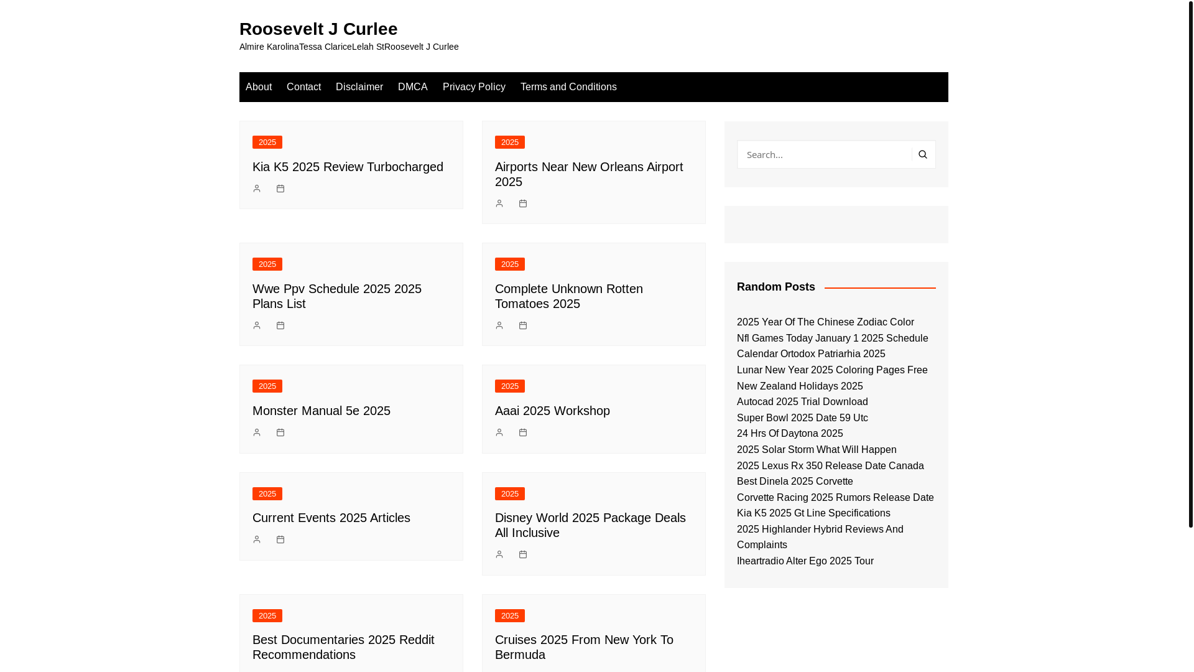Image resolution: width=1194 pixels, height=672 pixels.
Task: Click author icon under Monster Manual 5e 2025
Action: (x=257, y=432)
